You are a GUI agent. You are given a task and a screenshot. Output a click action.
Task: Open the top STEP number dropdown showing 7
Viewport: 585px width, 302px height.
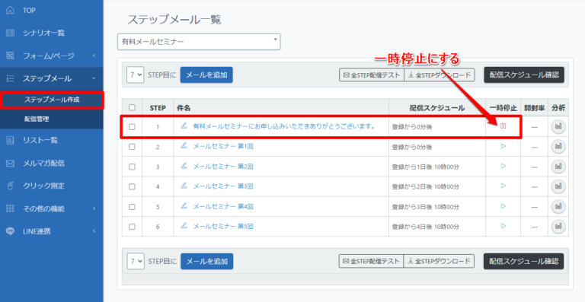(135, 75)
